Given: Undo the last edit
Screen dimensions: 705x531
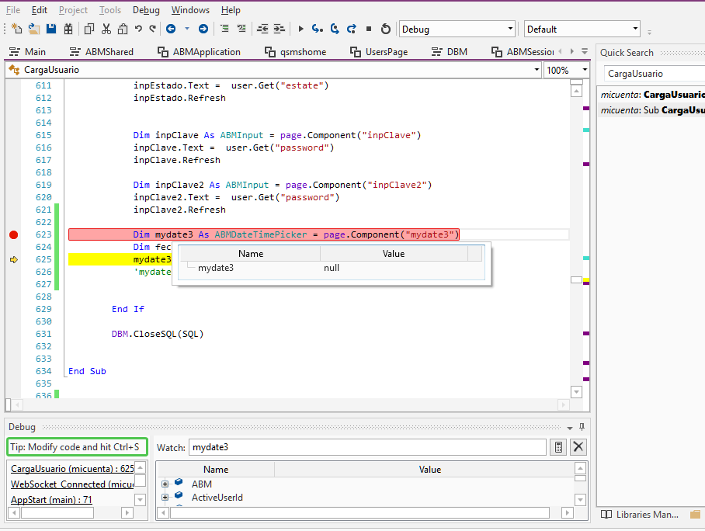Looking at the screenshot, I should (137, 29).
